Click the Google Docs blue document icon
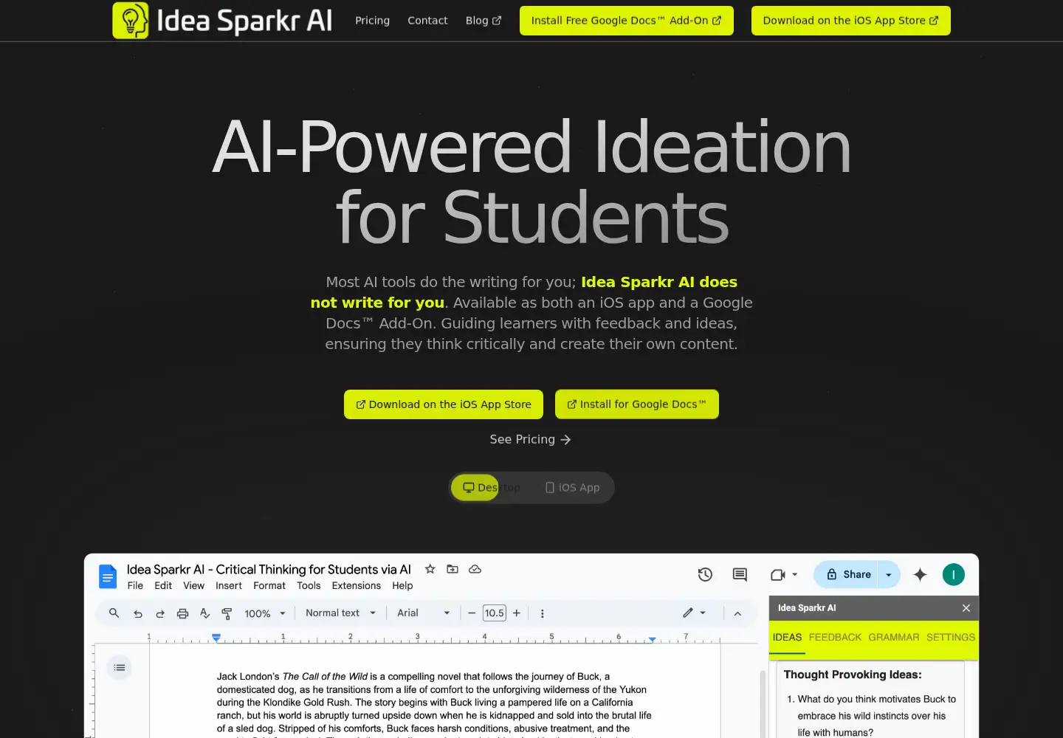1063x738 pixels. coord(108,576)
